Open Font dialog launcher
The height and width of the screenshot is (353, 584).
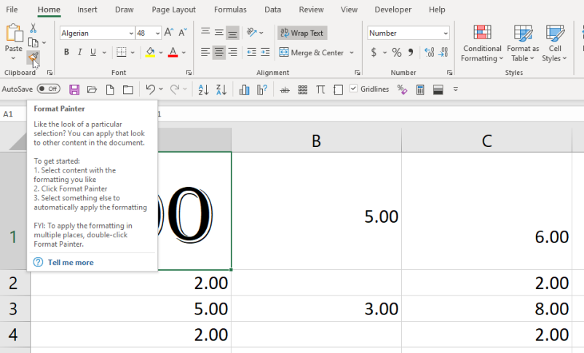189,73
